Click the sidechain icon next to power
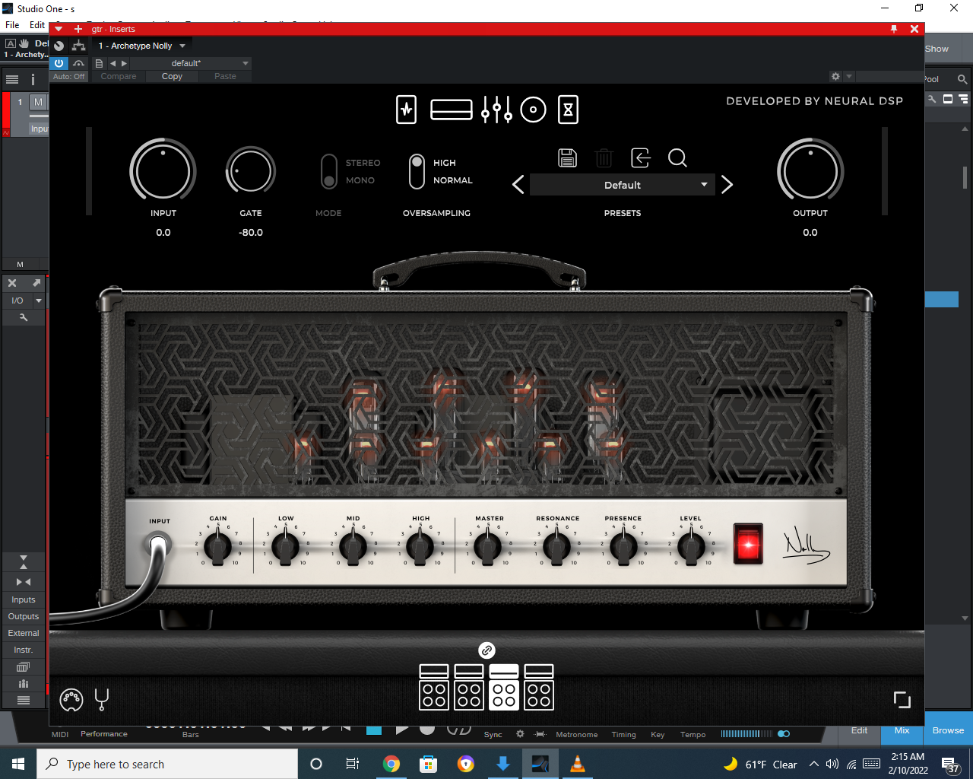Image resolution: width=973 pixels, height=779 pixels. pos(78,63)
